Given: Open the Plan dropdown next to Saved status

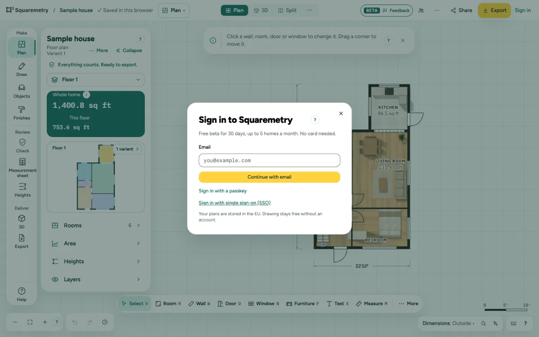Looking at the screenshot, I should click(173, 10).
